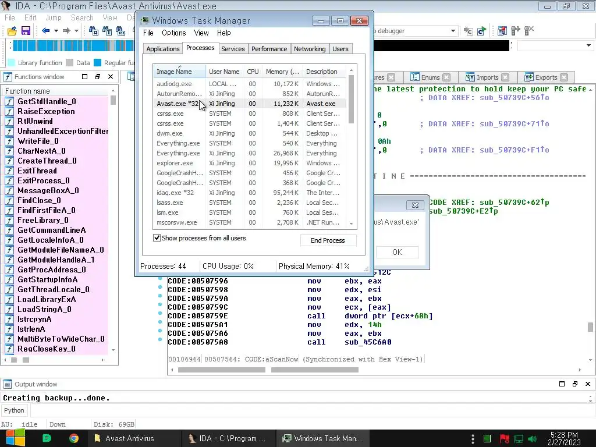The height and width of the screenshot is (447, 596).
Task: Open the back-jump history dropdown arrow
Action: click(x=56, y=31)
